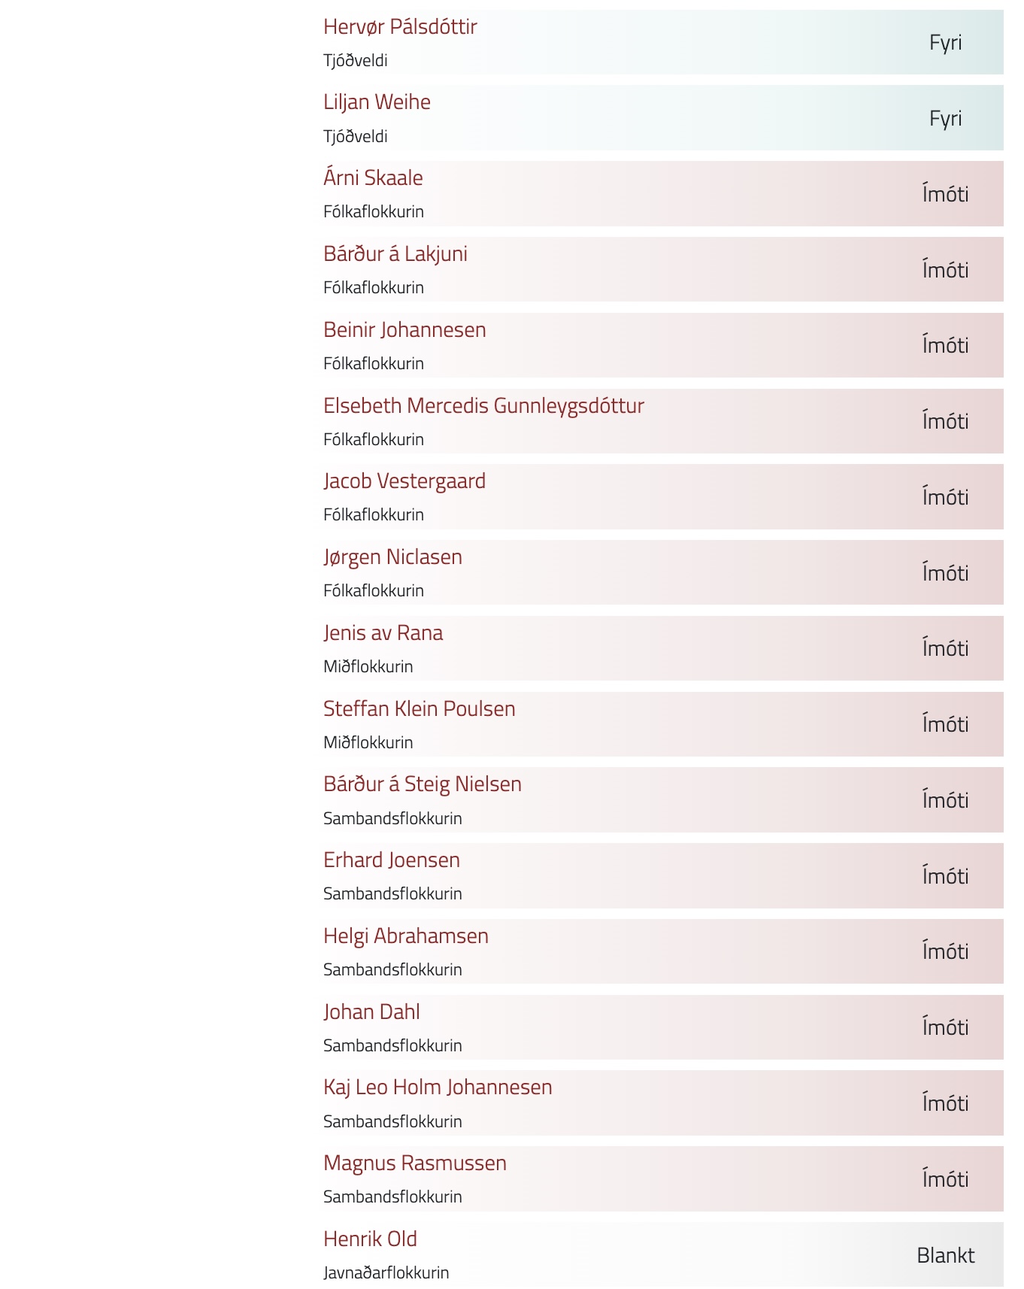
Task: Click the Árni Skaale name link
Action: (x=373, y=178)
